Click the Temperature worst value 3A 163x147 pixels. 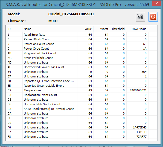[106, 90]
